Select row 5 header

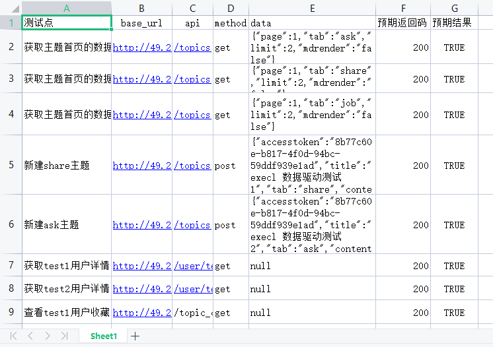pyautogui.click(x=11, y=165)
